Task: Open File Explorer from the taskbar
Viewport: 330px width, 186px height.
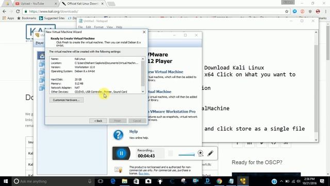Action: [125, 181]
